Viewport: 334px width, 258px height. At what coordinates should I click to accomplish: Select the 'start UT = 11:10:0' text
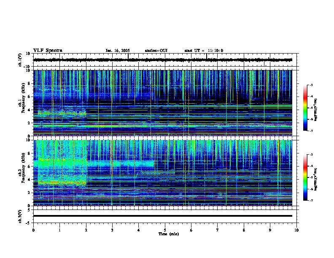pos(204,51)
